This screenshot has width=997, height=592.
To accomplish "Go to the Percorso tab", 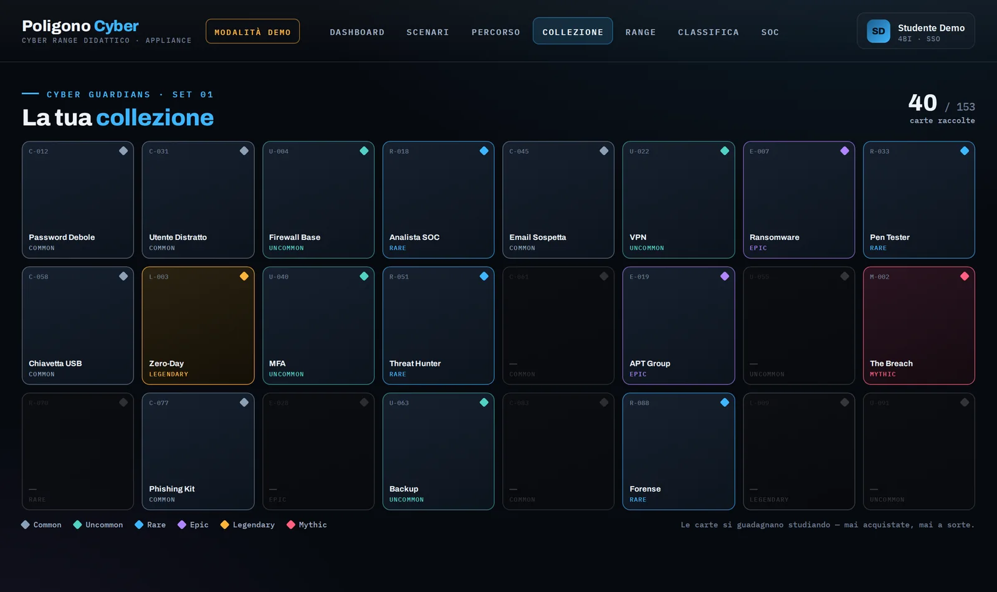I will point(495,32).
